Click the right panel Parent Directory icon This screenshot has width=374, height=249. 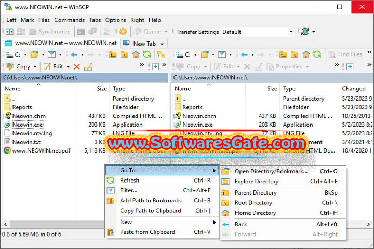[283, 54]
